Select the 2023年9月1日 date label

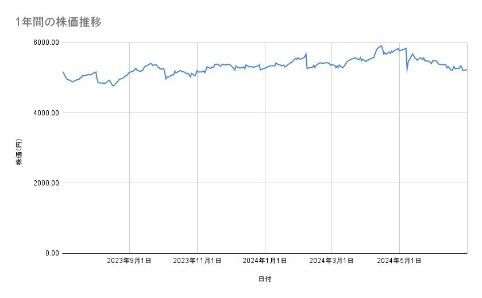coord(130,261)
